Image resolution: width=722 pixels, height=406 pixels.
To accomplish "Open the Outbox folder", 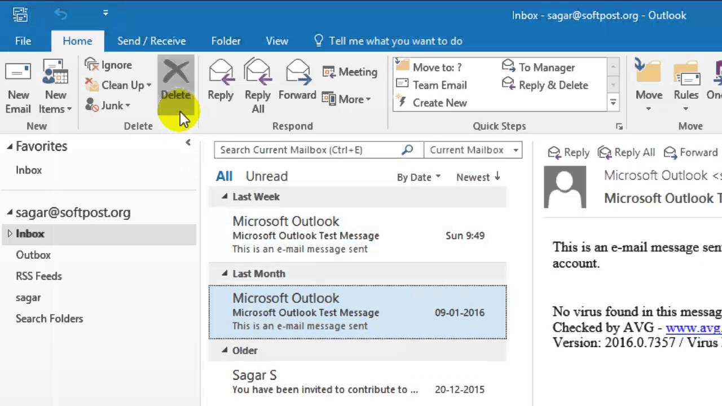I will 33,255.
